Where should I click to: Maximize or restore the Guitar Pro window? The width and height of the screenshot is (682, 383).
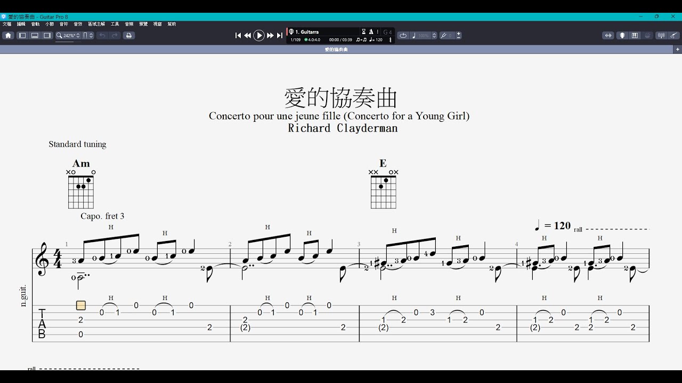pyautogui.click(x=657, y=16)
